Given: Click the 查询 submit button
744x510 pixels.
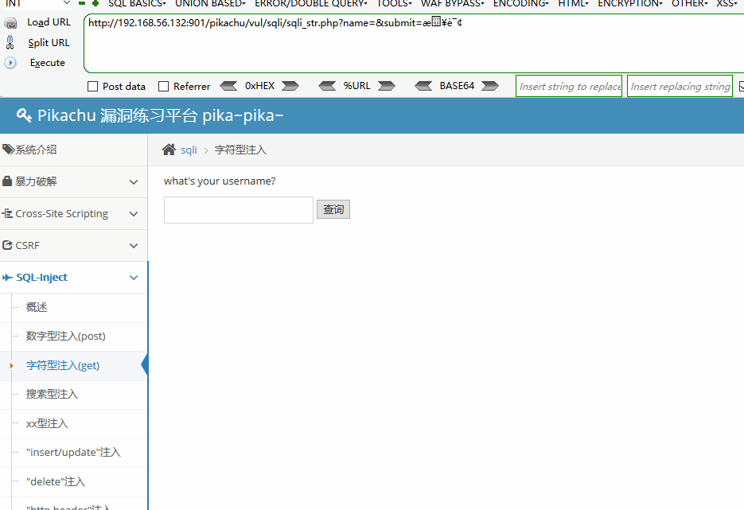Looking at the screenshot, I should click(x=333, y=209).
